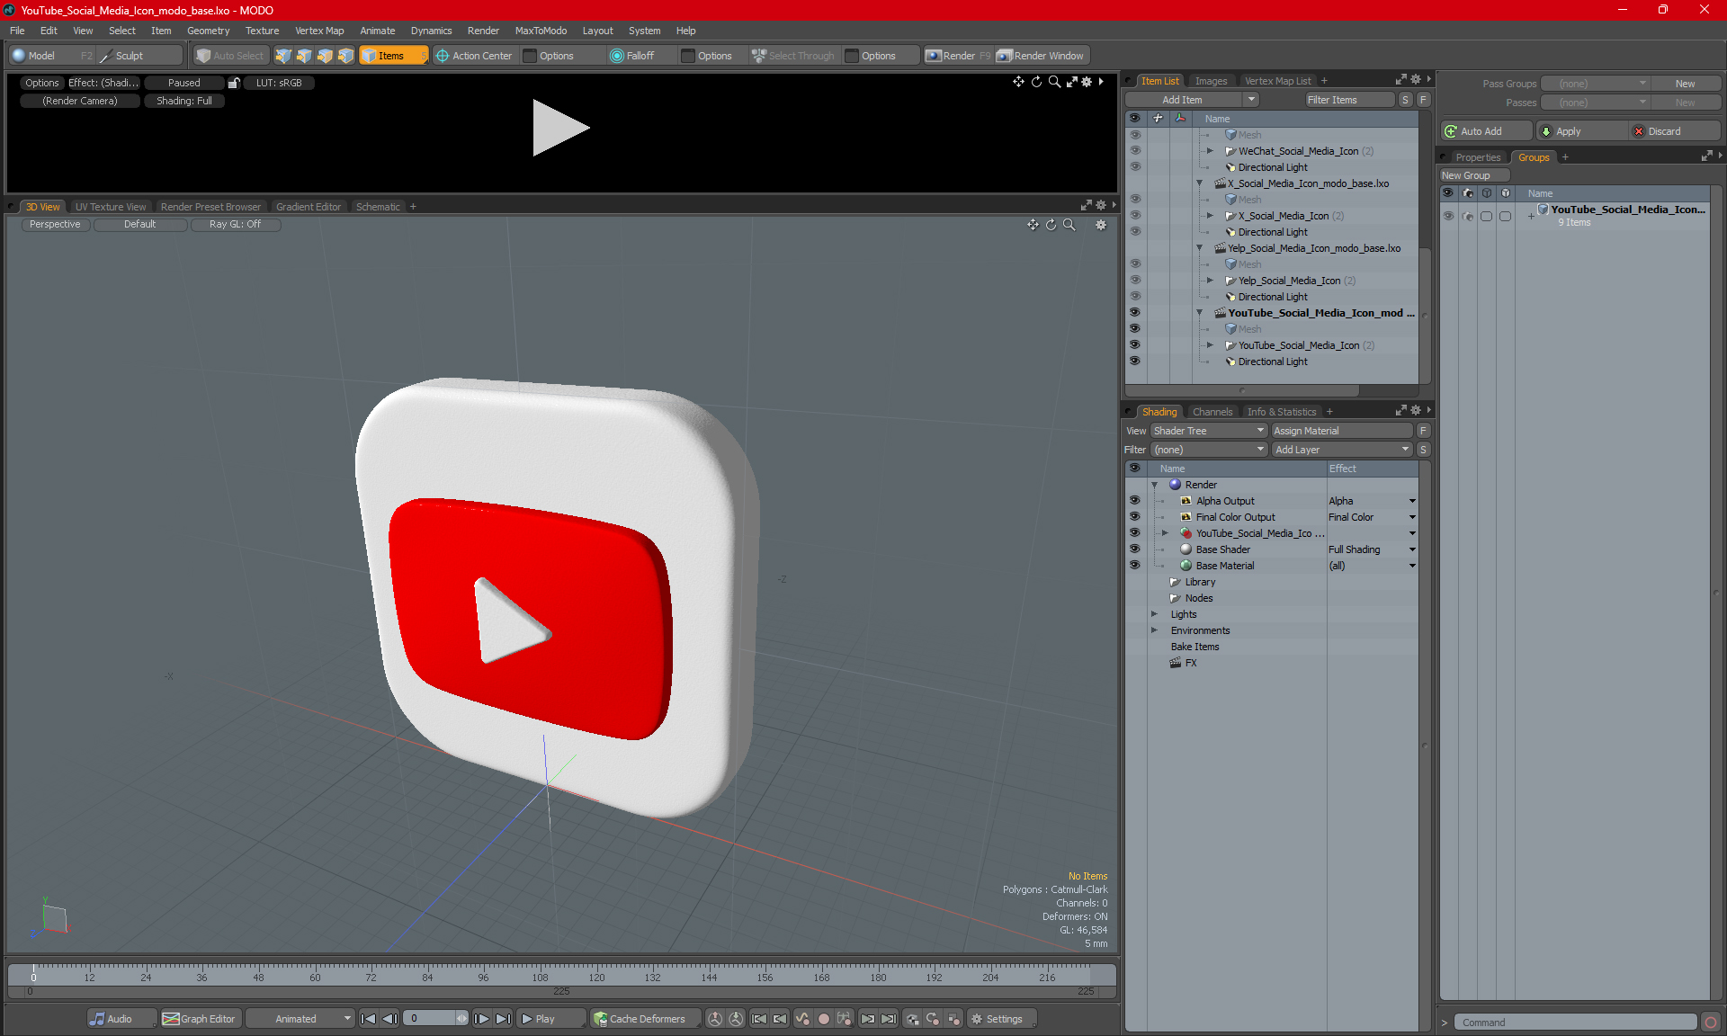Switch to the Properties tab
1727x1036 pixels.
(1478, 157)
